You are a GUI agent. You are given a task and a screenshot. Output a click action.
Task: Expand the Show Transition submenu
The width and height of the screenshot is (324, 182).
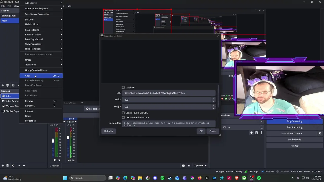pyautogui.click(x=41, y=44)
